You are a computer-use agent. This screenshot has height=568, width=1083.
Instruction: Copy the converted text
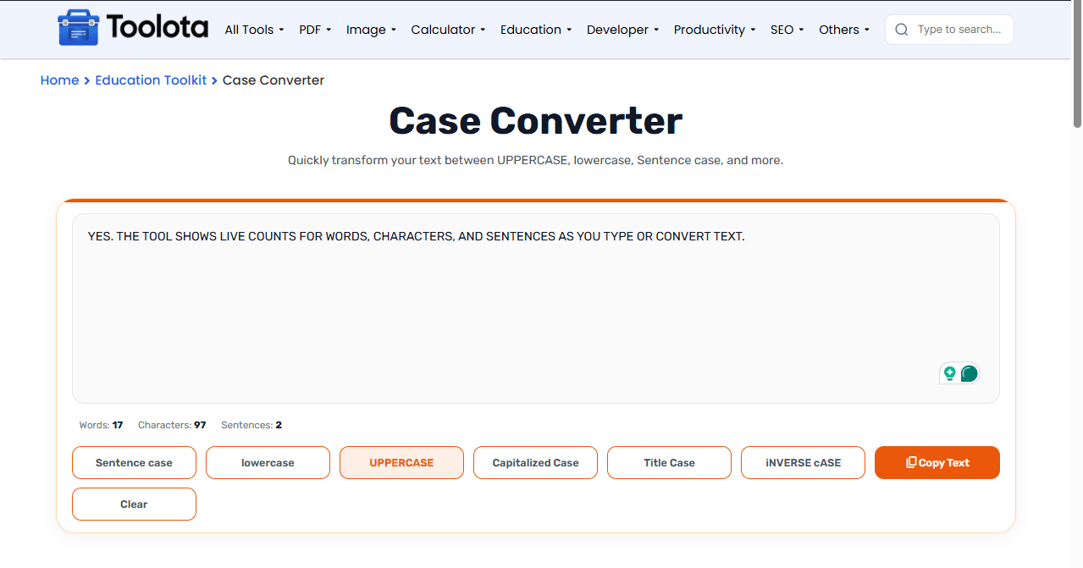pos(937,463)
